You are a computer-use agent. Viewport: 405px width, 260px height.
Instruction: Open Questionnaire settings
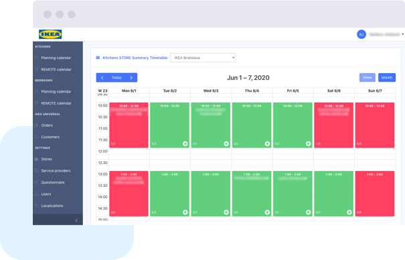click(53, 182)
